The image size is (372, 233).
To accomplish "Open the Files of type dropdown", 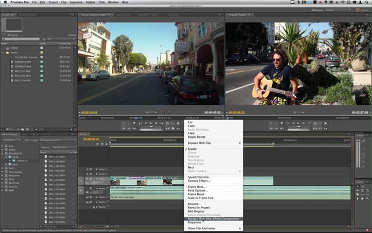I will 58,140.
